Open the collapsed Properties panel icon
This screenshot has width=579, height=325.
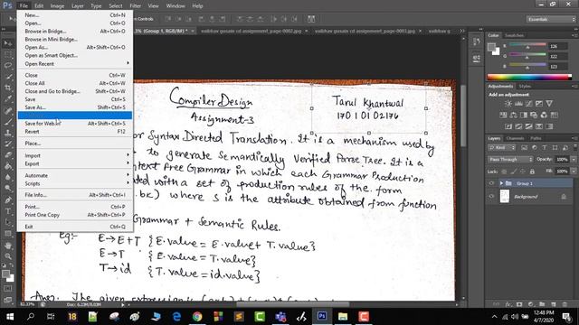click(x=477, y=58)
